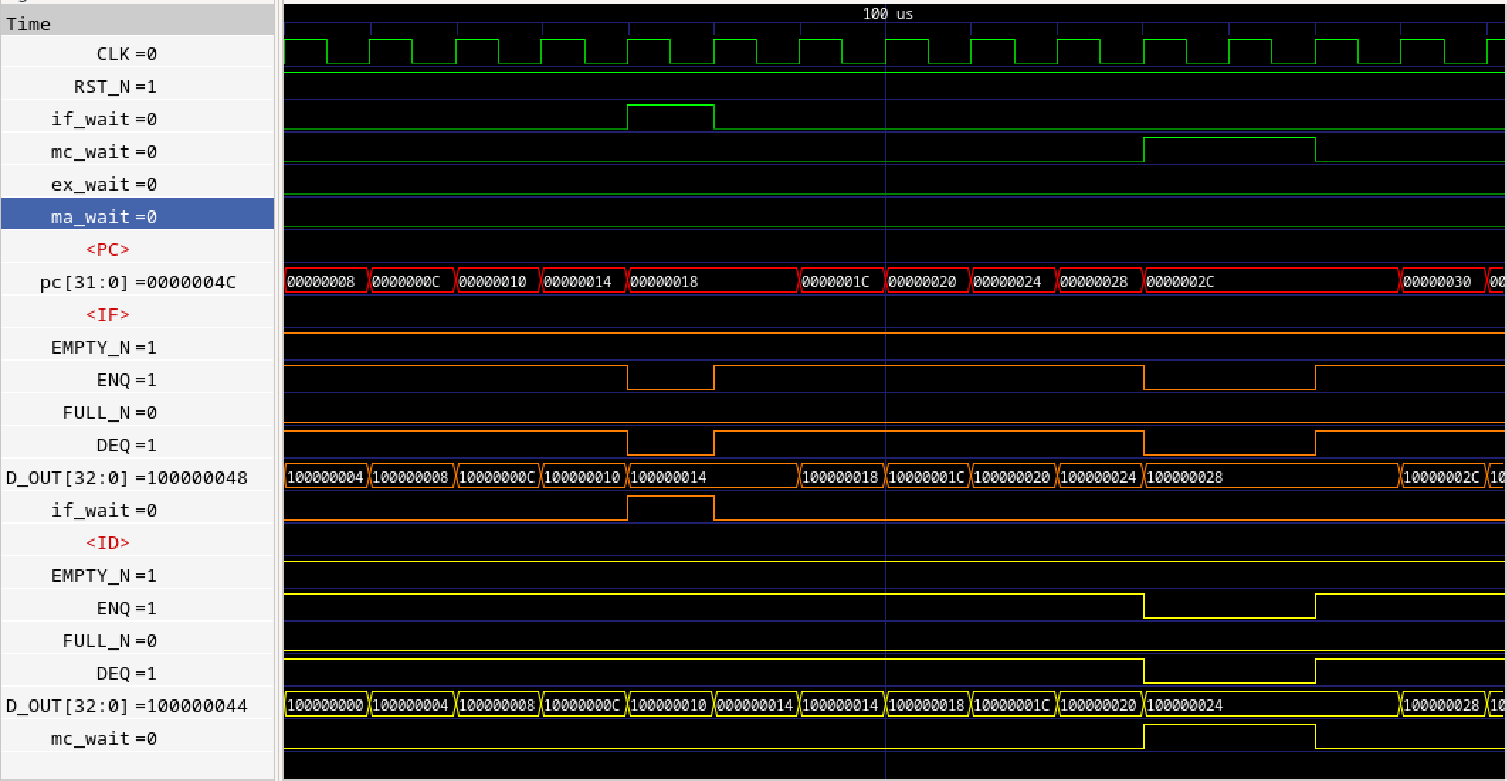Click the Time header in signal pane
The image size is (1507, 781).
point(28,24)
